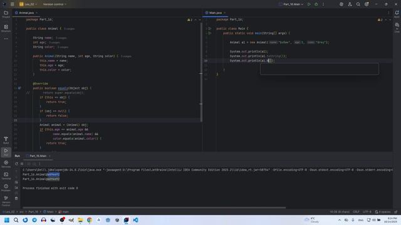Jump to previous highlighted problem in Animal.java
Screen dimensions: 401x225
tap(195, 19)
